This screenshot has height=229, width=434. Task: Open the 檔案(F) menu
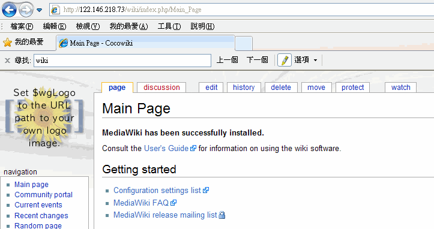point(22,26)
